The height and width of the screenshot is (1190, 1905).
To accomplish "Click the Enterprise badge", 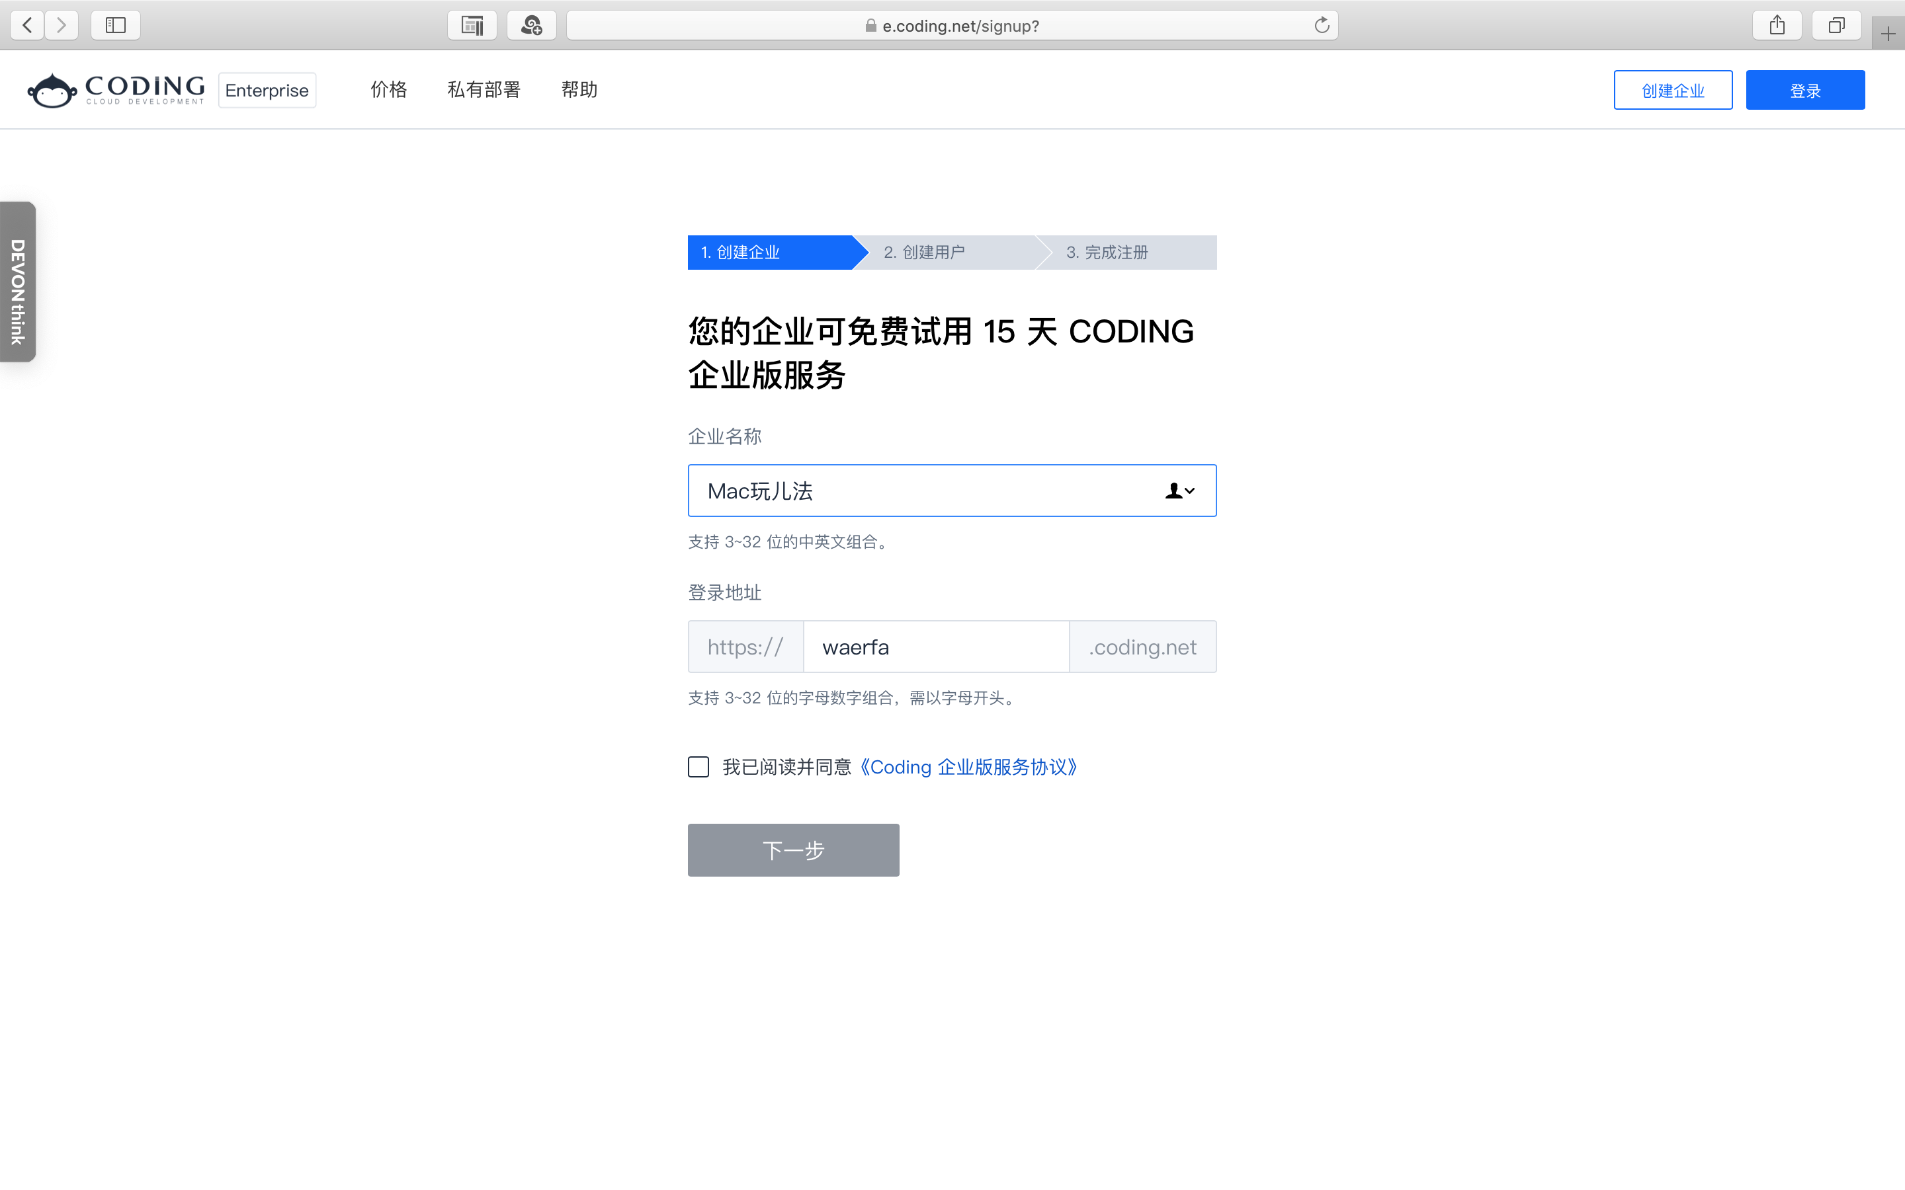I will [x=267, y=90].
